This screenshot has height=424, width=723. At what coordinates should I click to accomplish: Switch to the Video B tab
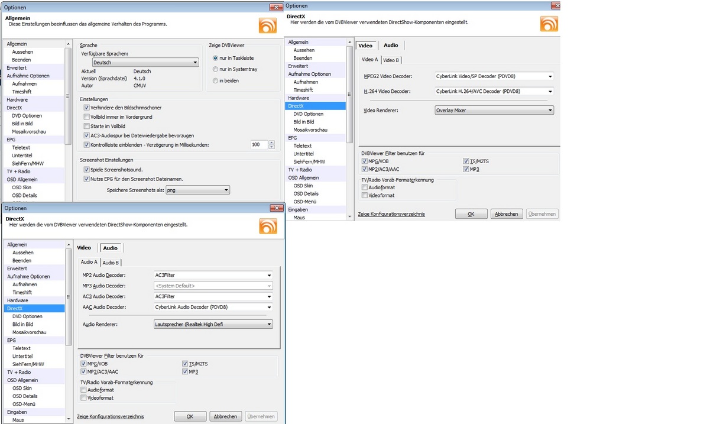click(x=391, y=60)
